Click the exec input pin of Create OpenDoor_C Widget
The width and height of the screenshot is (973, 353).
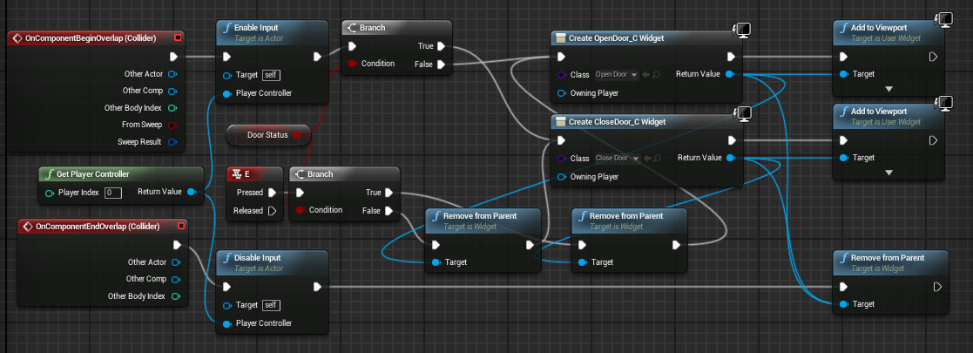click(561, 57)
